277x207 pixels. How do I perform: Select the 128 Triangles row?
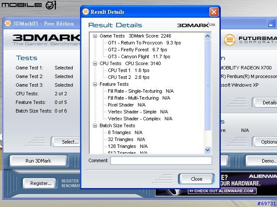pyautogui.click(x=128, y=146)
